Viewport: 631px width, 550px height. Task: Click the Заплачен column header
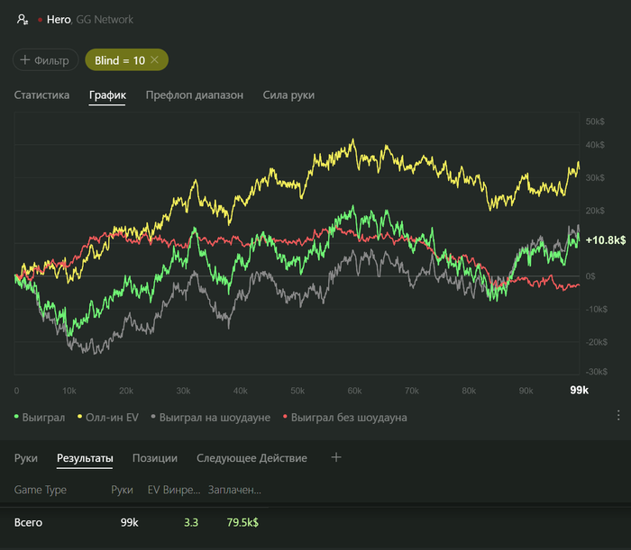coord(234,491)
